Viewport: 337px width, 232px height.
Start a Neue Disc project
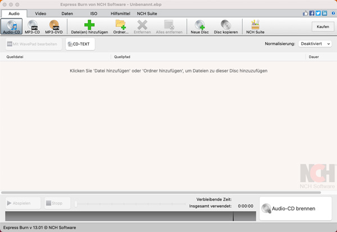click(199, 26)
